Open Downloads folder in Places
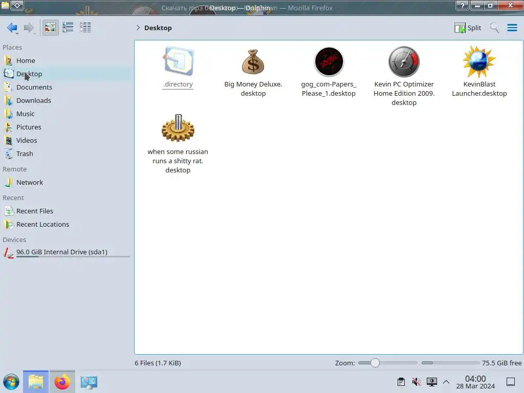The image size is (524, 393). pos(66,101)
